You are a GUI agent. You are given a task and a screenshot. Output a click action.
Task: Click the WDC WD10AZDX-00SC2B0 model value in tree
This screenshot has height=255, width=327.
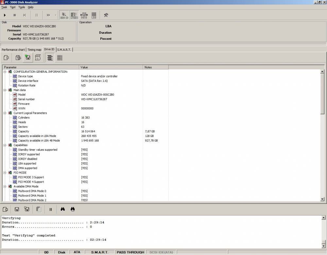pyautogui.click(x=97, y=95)
